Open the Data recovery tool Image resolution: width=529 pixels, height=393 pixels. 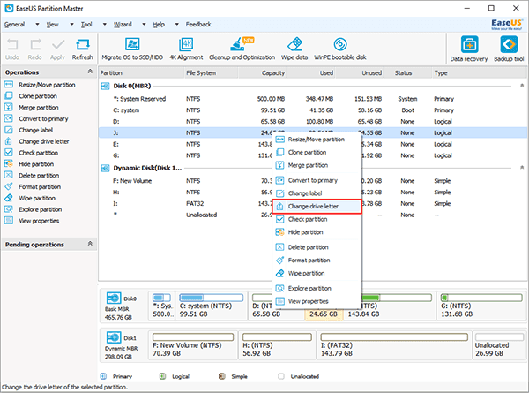[x=469, y=49]
